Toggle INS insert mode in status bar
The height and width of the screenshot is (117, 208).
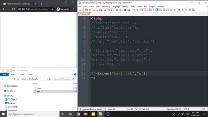pos(204,109)
